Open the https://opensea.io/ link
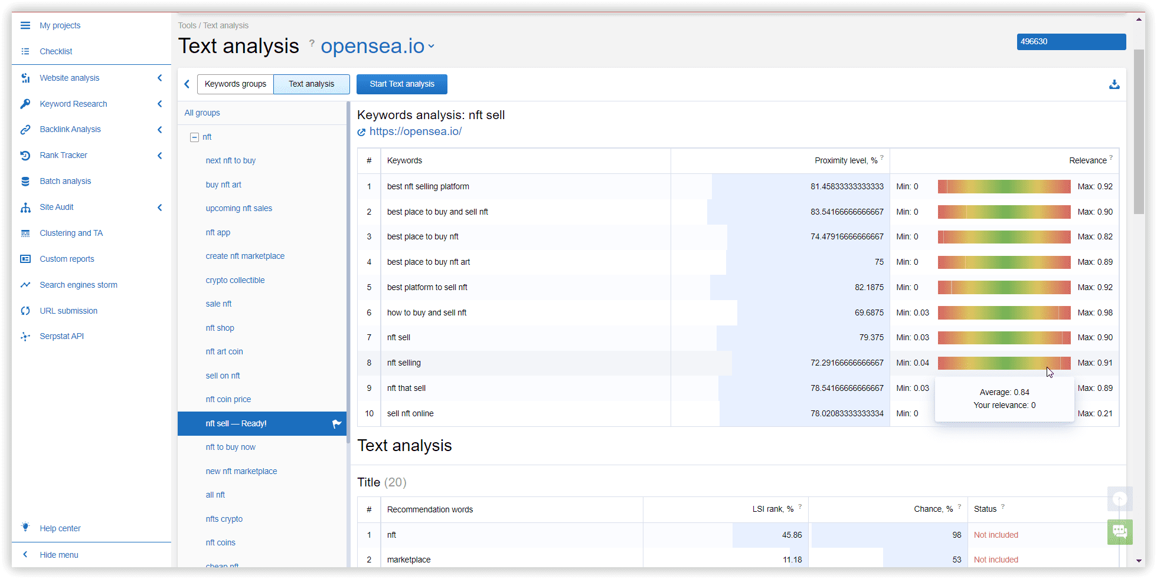The image size is (1157, 579). [x=416, y=131]
